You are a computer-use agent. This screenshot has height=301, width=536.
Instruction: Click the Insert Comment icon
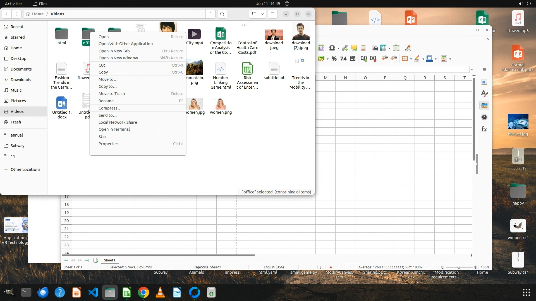pos(354,48)
